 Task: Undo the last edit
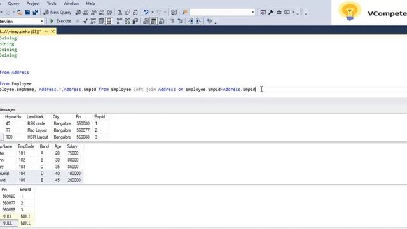point(146,12)
